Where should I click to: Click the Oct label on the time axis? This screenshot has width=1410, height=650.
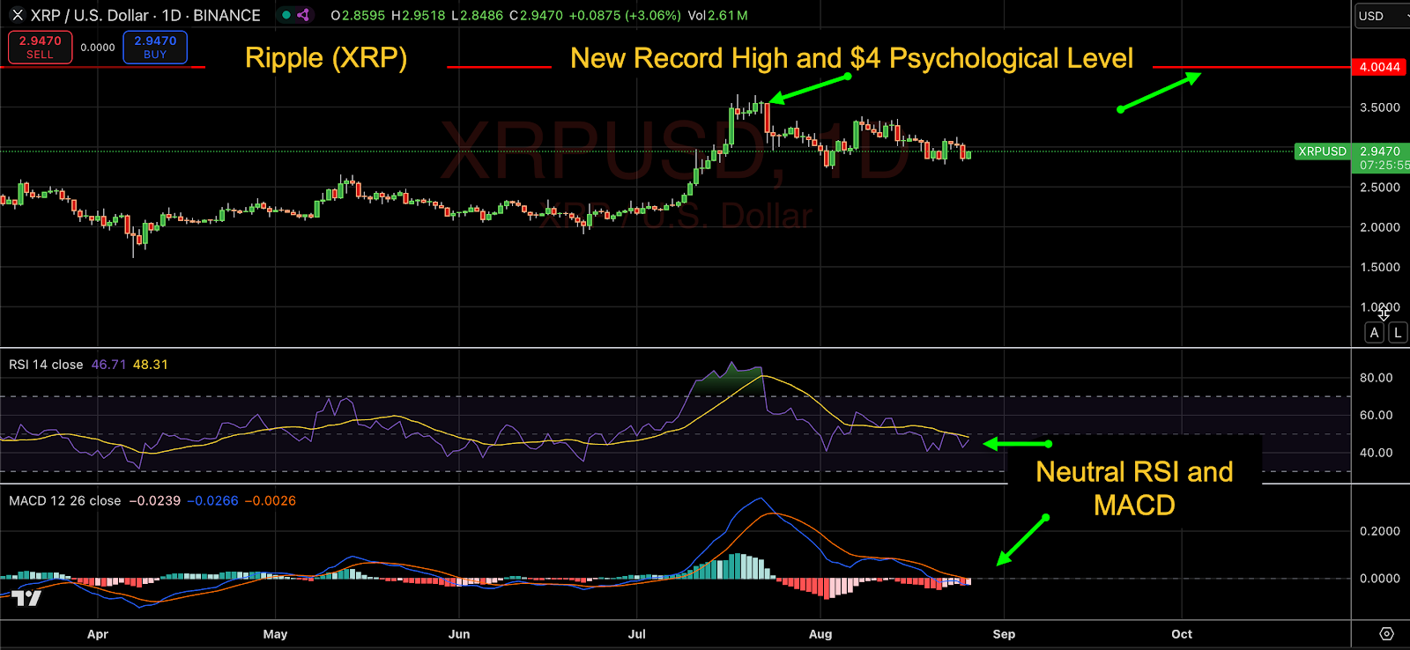coord(1182,634)
